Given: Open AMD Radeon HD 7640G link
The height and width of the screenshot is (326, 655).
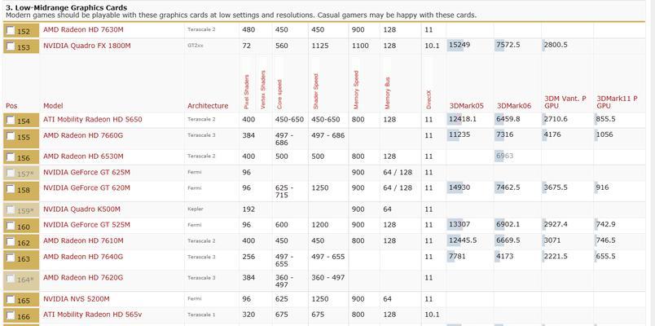Looking at the screenshot, I should pos(83,257).
